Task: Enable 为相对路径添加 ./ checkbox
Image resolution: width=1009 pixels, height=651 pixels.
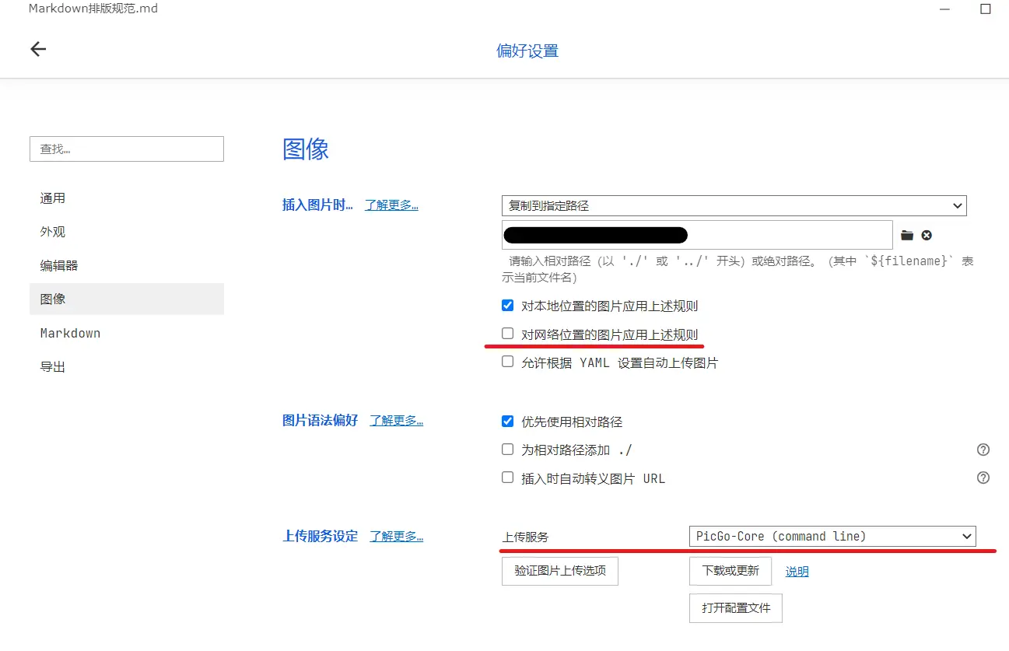Action: [x=508, y=450]
